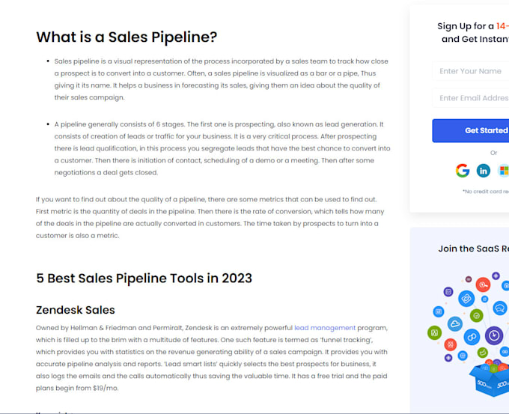This screenshot has width=509, height=414.
Task: Click the Join the SaaS heading
Action: (473, 249)
